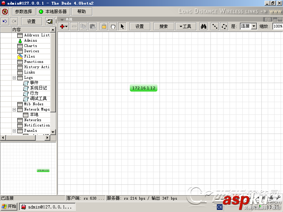283x212 pixels.
Task: Click the tree scrollbar down arrow
Action: click(x=53, y=132)
